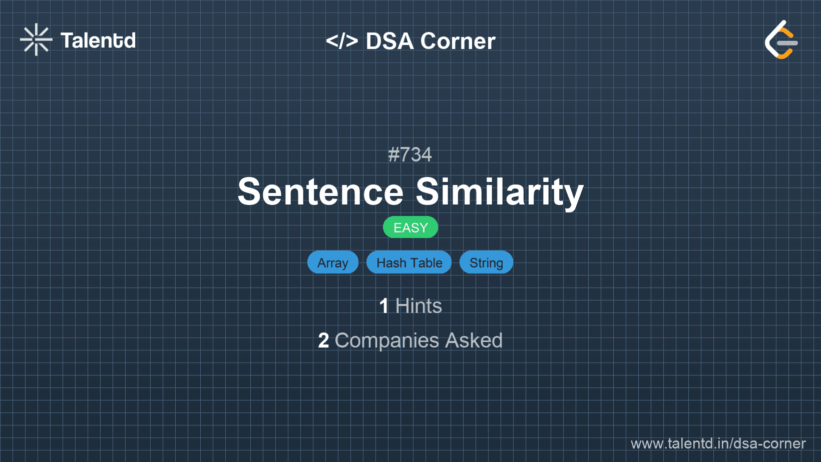
Task: Click the LeetCode logo icon
Action: [x=781, y=40]
